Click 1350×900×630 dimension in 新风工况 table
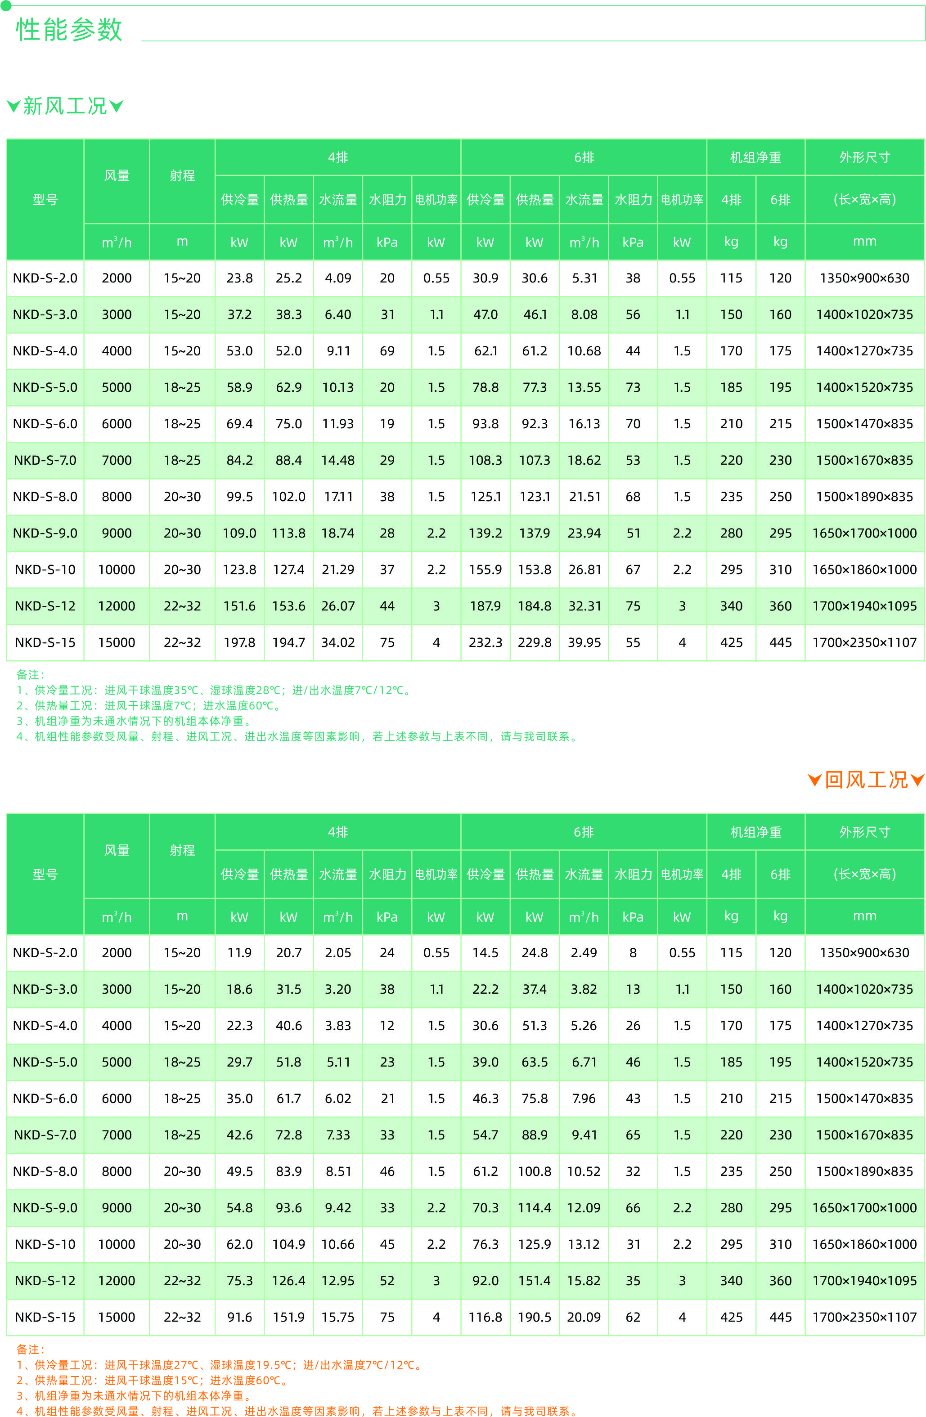926x1417 pixels. pyautogui.click(x=864, y=278)
